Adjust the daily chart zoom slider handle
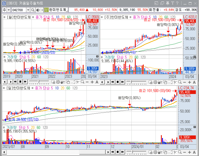The image size is (199, 156). (x=133, y=152)
